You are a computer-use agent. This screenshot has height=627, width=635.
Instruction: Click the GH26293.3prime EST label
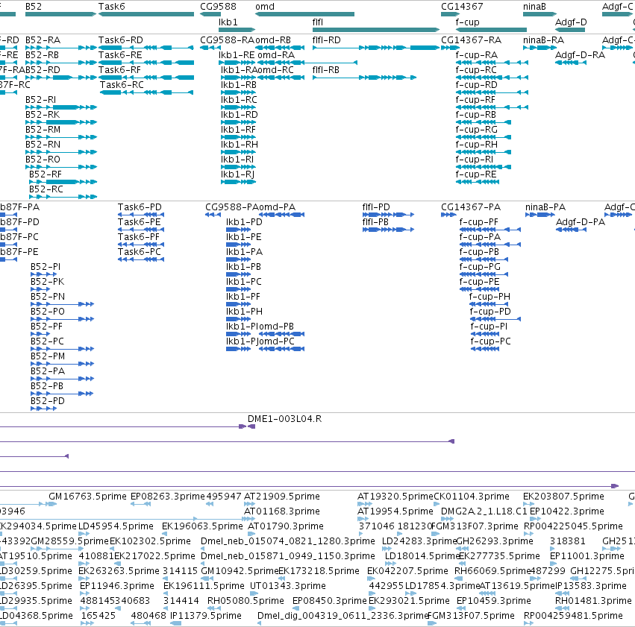coord(495,541)
